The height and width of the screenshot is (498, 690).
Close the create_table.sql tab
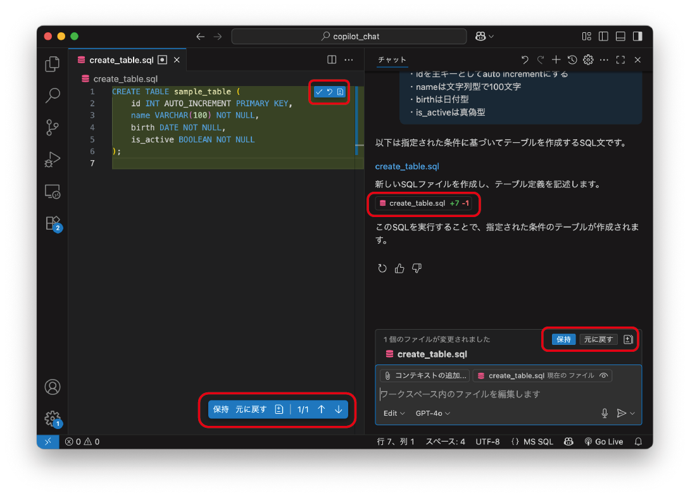pos(177,60)
